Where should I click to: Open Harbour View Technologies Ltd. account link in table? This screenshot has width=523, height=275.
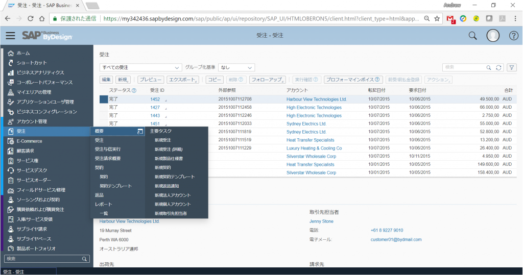[317, 99]
